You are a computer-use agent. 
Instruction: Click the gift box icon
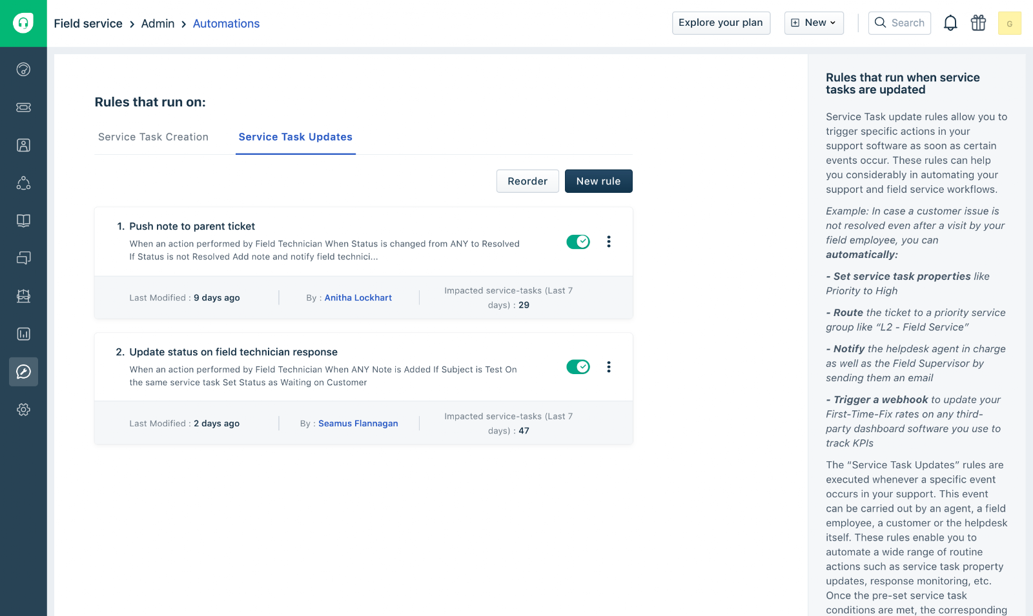978,23
